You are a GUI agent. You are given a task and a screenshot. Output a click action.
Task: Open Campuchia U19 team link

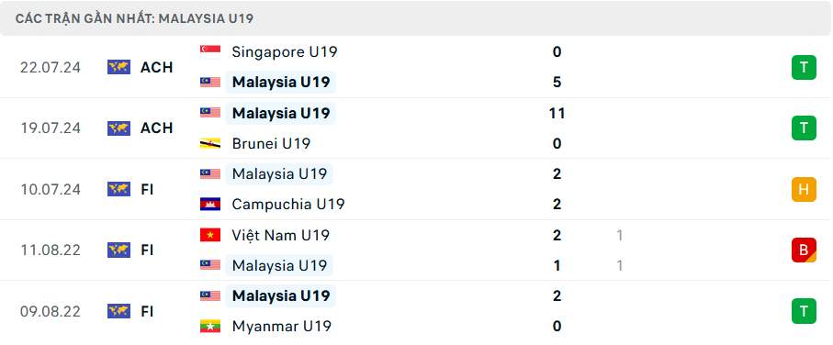coord(288,205)
